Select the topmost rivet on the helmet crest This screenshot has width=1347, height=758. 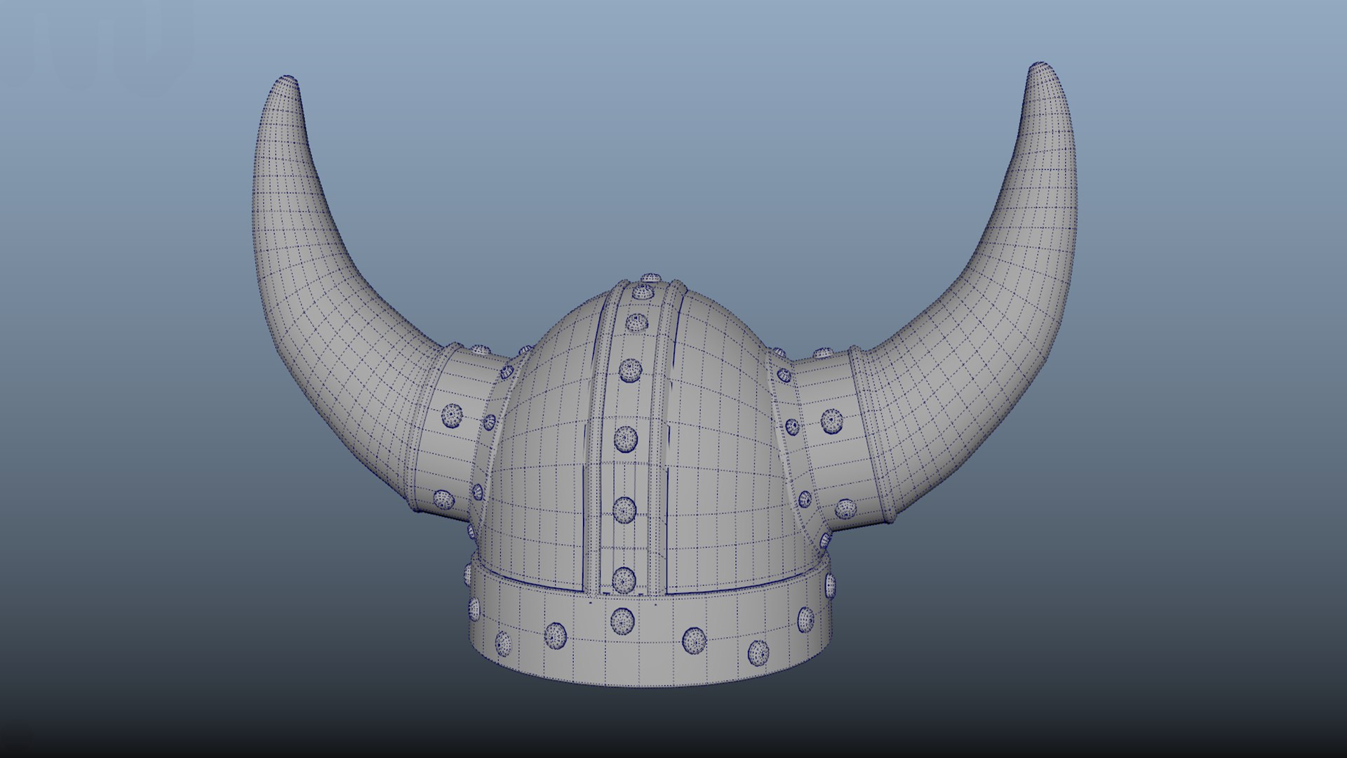(651, 279)
